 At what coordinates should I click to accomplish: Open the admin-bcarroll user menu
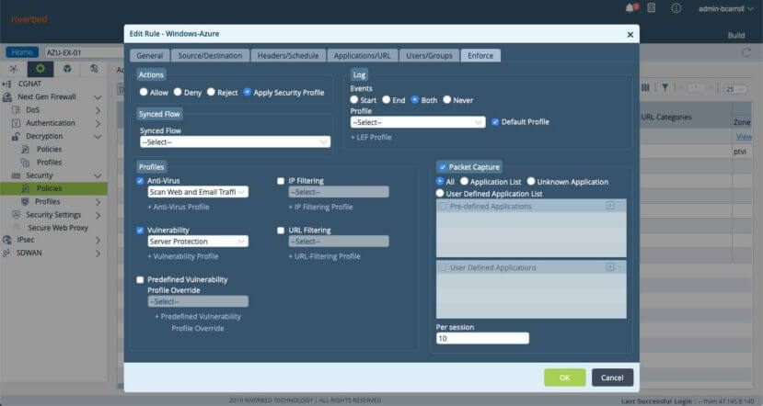coord(725,9)
